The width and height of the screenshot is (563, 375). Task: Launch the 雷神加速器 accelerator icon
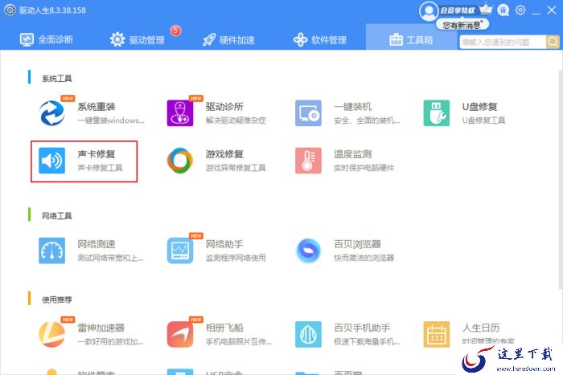(x=52, y=335)
